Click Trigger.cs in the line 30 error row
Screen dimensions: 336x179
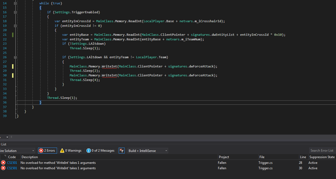click(266, 168)
